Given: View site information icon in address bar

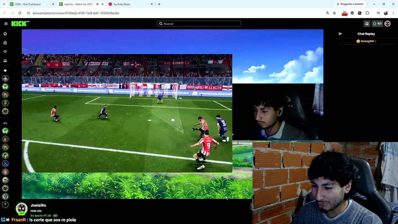Looking at the screenshot, I should 29,13.
